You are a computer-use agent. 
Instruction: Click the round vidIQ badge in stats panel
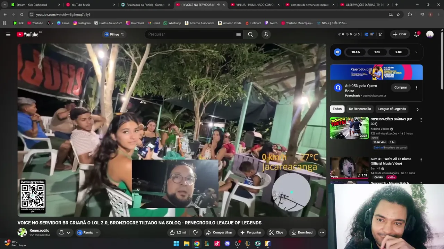click(338, 52)
